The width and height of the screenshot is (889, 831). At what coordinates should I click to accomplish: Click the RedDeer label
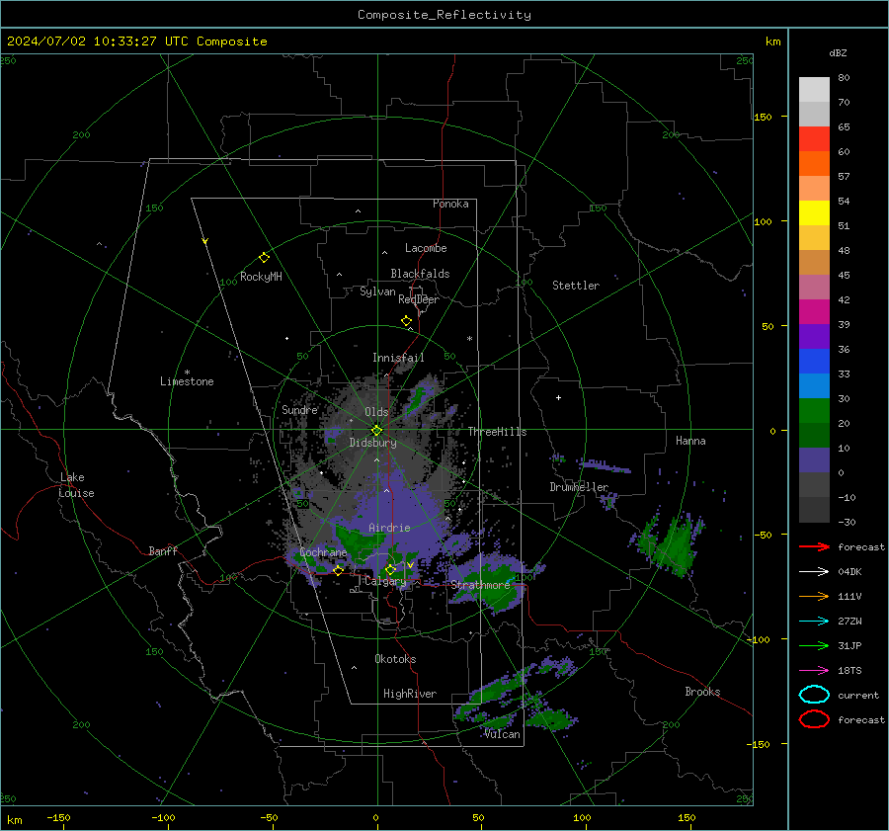(419, 299)
